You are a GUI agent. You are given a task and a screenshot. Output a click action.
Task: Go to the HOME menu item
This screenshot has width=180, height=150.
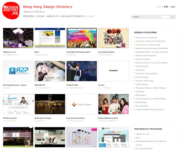(x=91, y=16)
